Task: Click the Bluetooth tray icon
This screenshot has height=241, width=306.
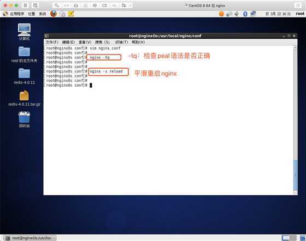Action: (245, 14)
